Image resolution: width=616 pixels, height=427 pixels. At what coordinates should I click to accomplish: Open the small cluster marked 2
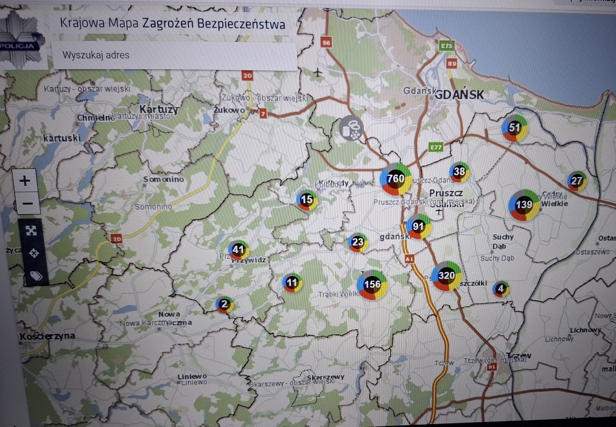point(224,304)
